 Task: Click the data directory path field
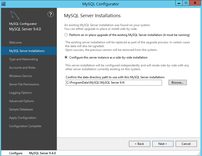click(114, 83)
